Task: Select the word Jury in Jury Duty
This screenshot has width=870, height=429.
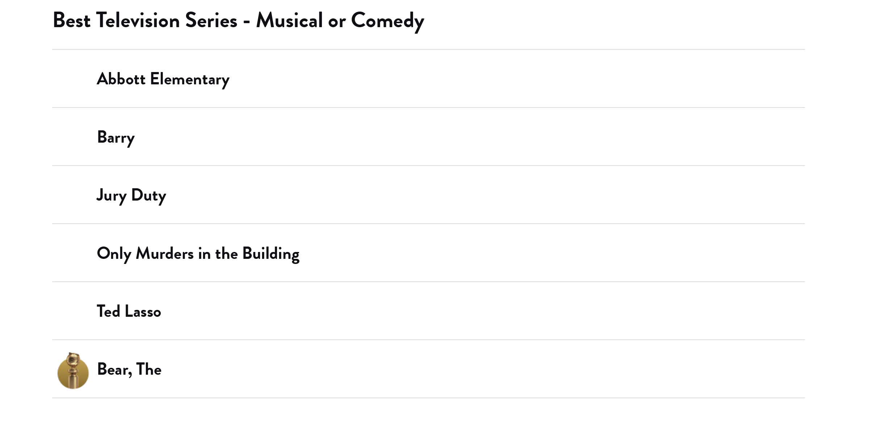Action: point(111,195)
